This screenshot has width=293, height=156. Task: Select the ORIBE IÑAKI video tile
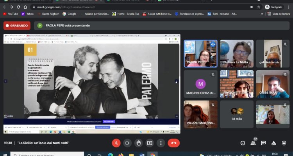coord(273,84)
